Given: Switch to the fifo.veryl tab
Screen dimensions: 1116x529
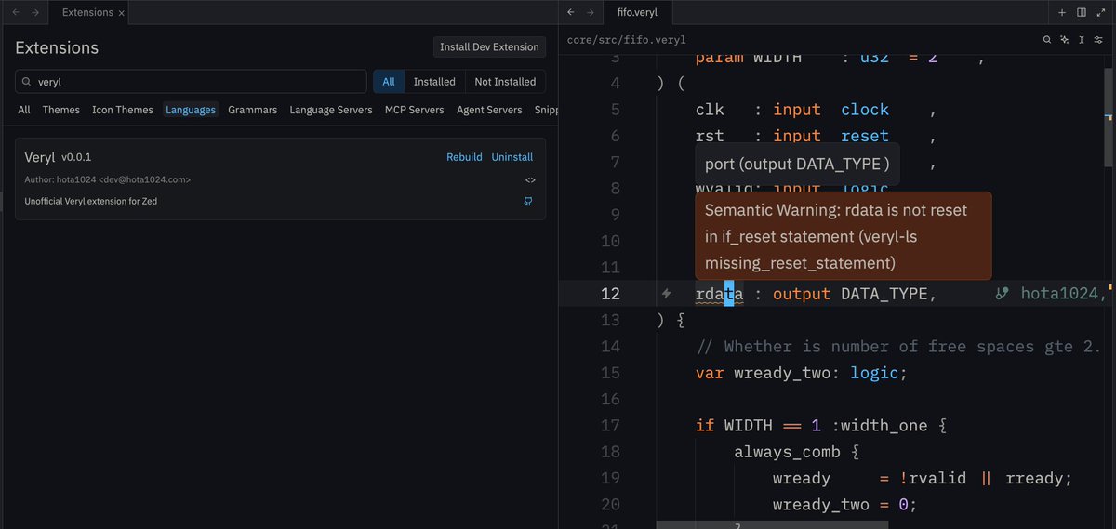Looking at the screenshot, I should tap(637, 13).
